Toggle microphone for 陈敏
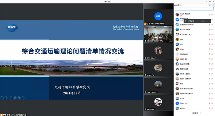The image size is (215, 116). click(210, 39)
